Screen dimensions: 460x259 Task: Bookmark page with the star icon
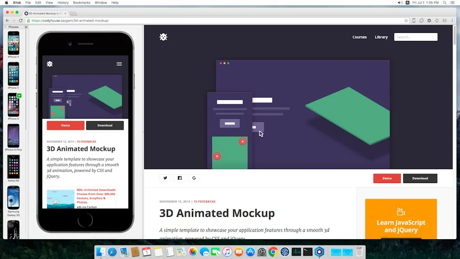[x=406, y=21]
